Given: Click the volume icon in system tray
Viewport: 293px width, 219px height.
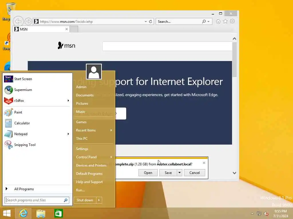Looking at the screenshot, I should coord(266,213).
